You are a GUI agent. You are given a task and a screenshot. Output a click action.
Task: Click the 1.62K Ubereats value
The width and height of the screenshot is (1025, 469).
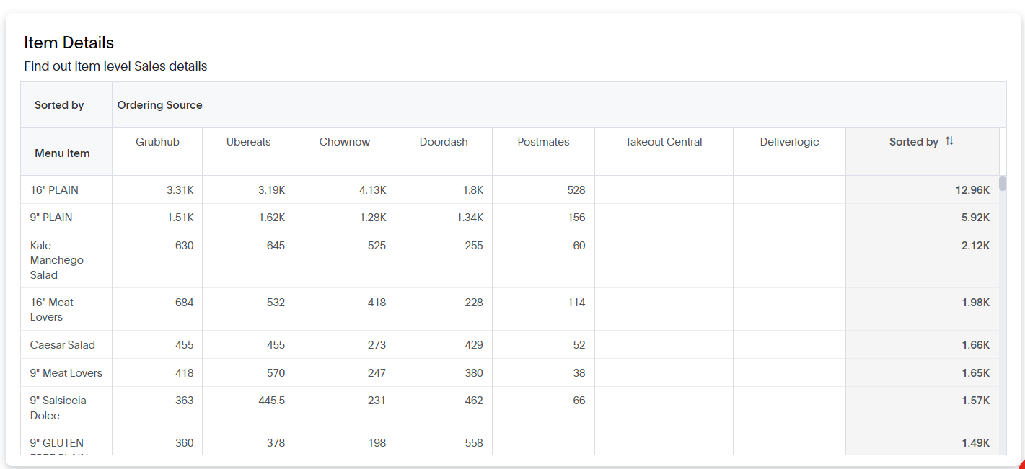(x=272, y=218)
